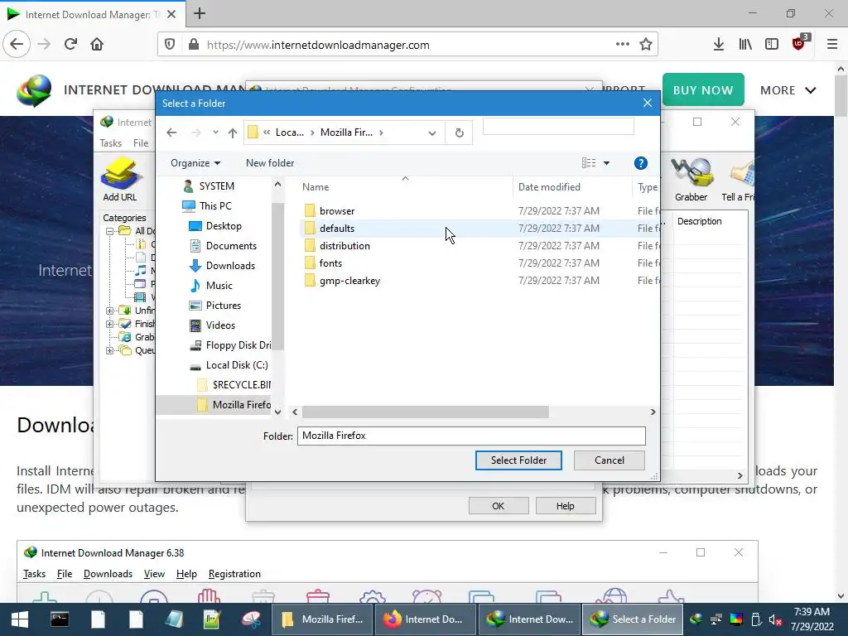
Task: Go to Firefox home page
Action: click(x=97, y=45)
